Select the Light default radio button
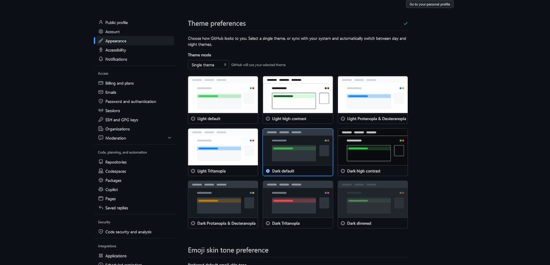 (x=193, y=119)
